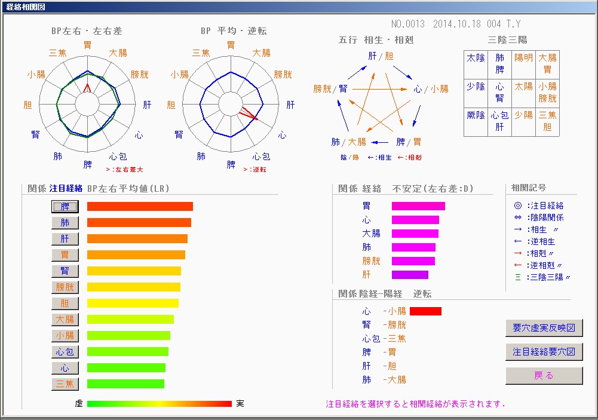Go back with the 戻る button
The width and height of the screenshot is (598, 420).
coord(544,376)
